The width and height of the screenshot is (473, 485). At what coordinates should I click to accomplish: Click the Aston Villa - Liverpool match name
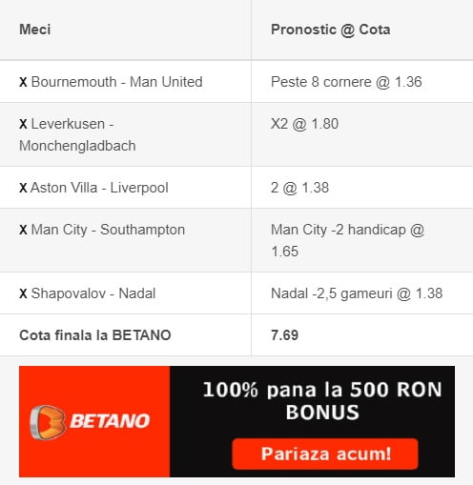pos(99,188)
